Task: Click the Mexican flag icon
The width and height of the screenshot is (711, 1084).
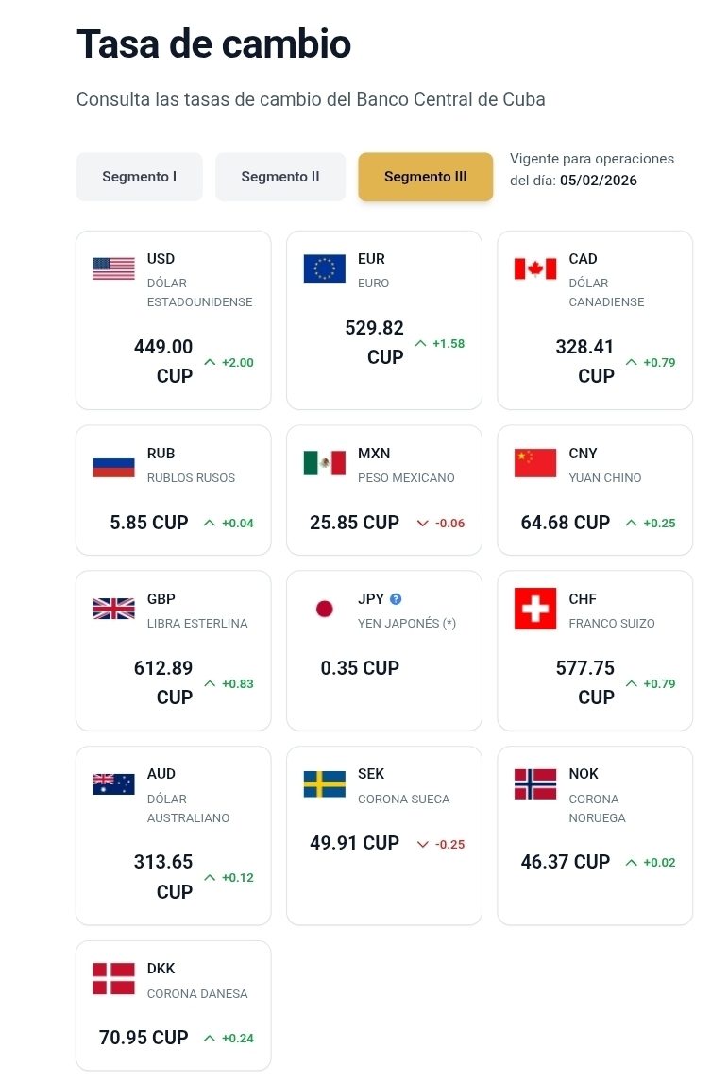Action: (324, 463)
